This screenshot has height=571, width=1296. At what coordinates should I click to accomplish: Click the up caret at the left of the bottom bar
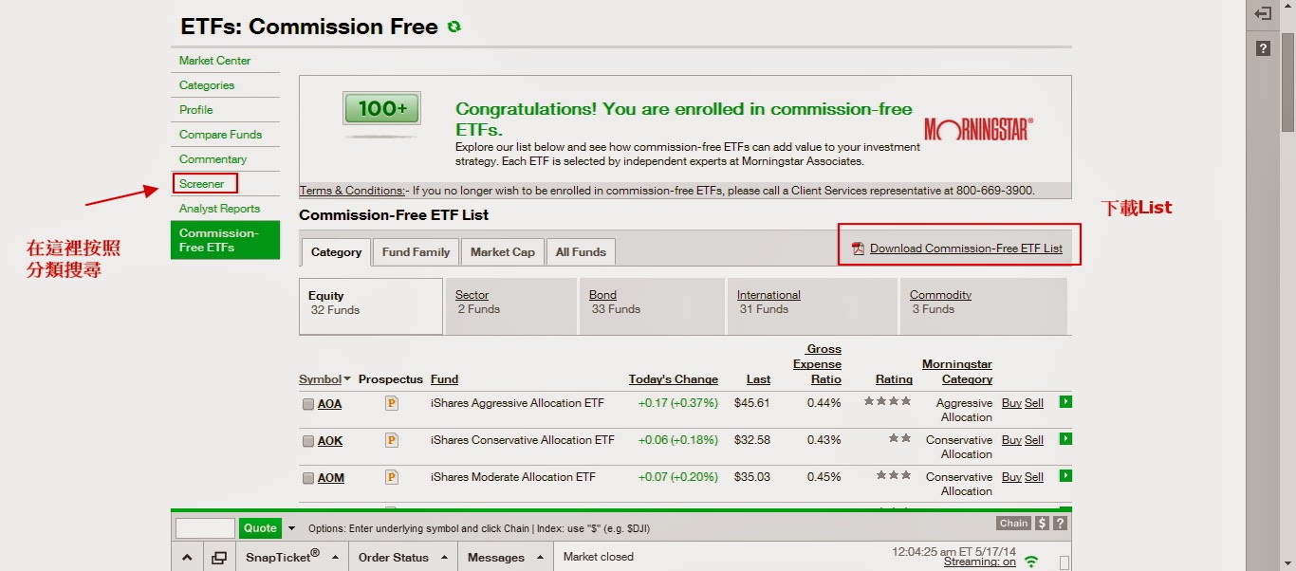click(x=187, y=558)
